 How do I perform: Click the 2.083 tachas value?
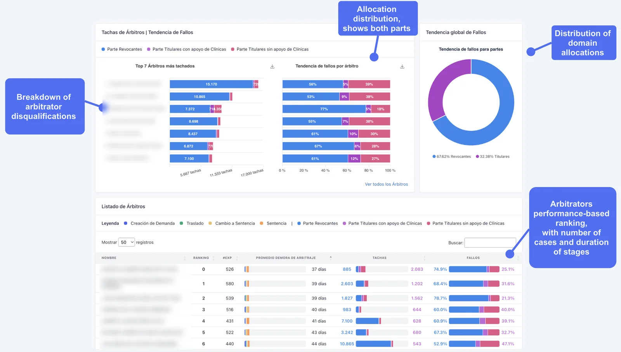[x=417, y=269]
